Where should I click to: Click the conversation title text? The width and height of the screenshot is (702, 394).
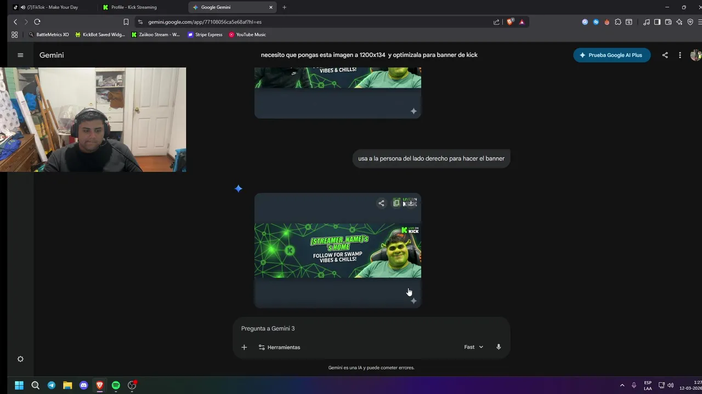click(x=369, y=55)
